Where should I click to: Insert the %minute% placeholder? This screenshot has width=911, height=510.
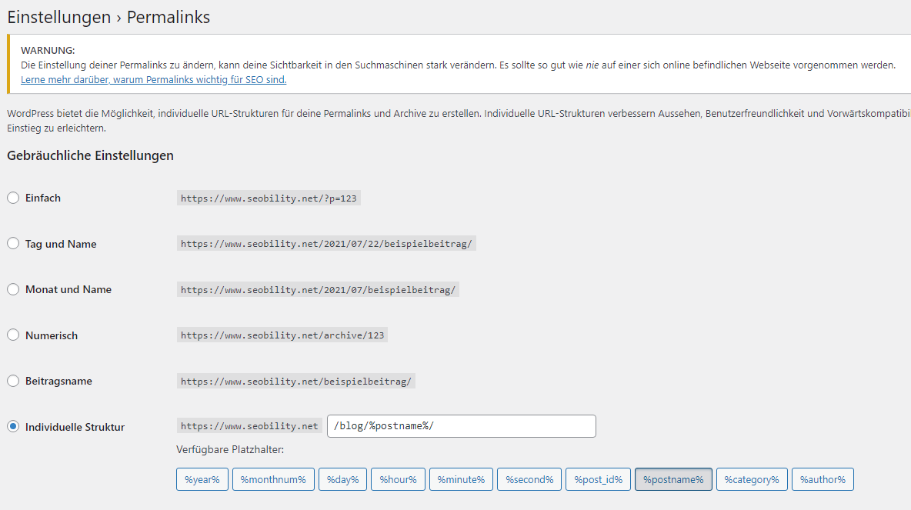(462, 479)
